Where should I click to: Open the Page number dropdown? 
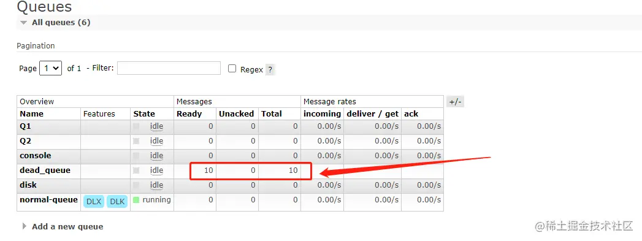50,68
